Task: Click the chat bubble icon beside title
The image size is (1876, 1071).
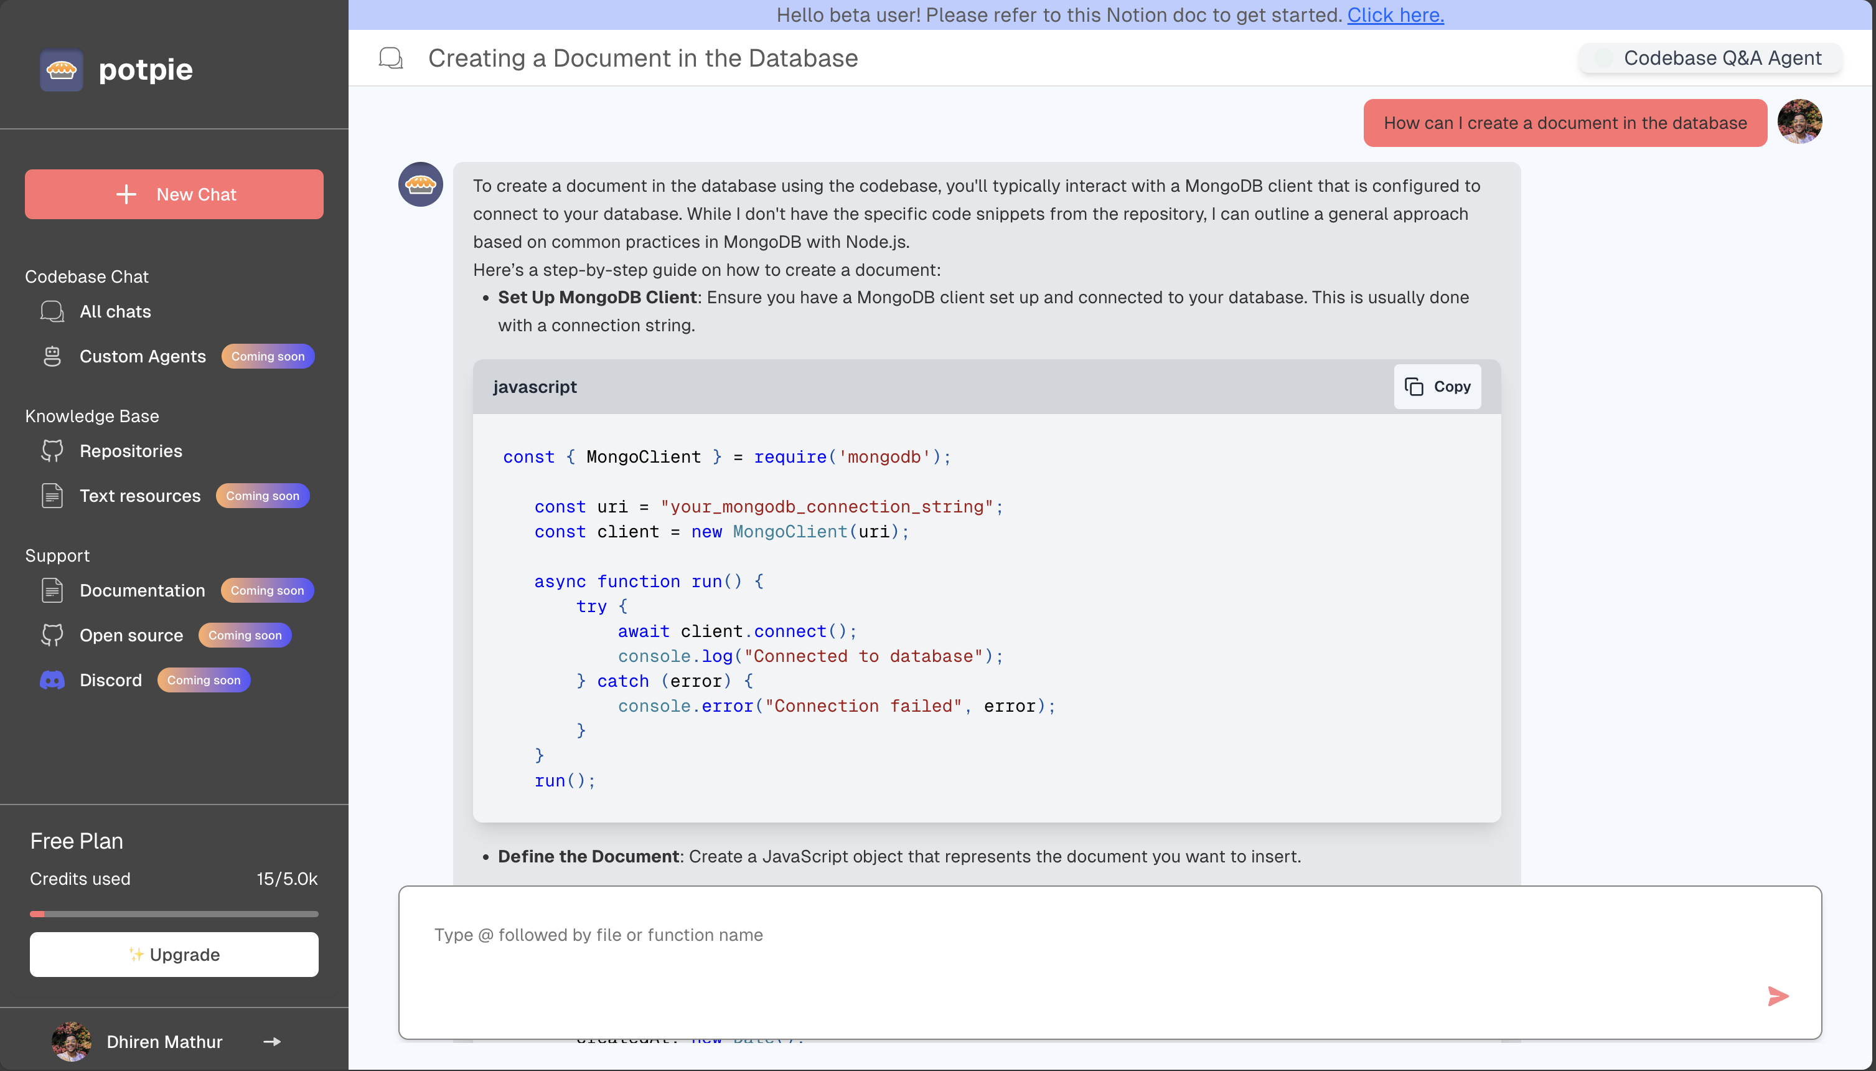Action: (390, 58)
